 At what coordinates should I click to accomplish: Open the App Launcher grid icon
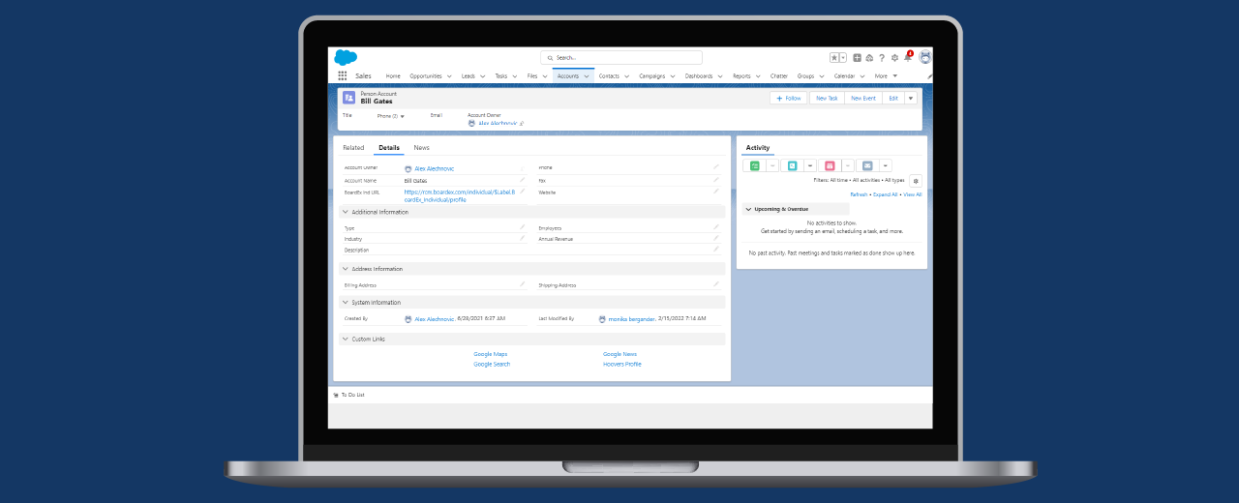343,75
